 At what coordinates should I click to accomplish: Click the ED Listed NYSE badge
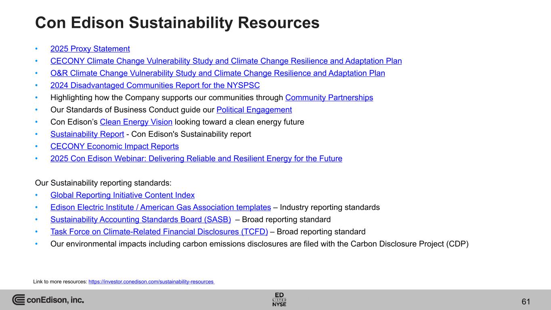coord(279,300)
